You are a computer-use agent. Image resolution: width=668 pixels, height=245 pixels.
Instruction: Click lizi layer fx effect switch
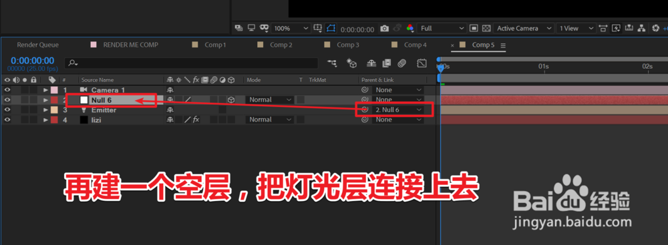pos(196,119)
